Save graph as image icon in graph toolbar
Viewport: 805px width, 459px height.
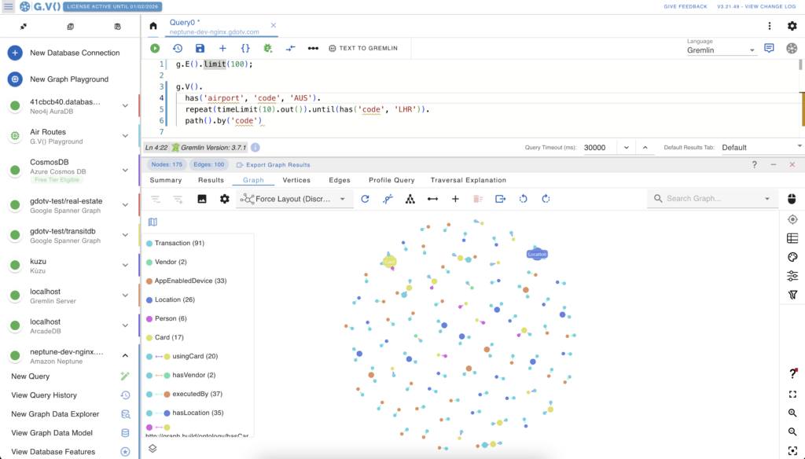202,199
